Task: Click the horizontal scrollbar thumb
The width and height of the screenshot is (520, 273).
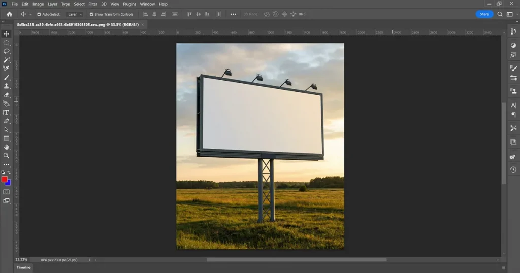Action: click(297, 260)
